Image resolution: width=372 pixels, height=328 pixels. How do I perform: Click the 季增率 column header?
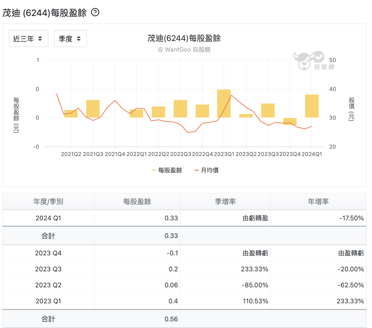[225, 201]
